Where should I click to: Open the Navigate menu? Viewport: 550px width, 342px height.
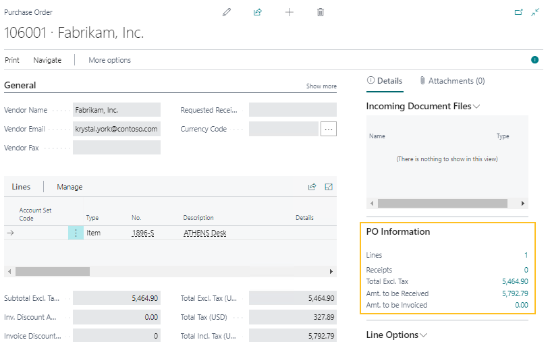(47, 60)
